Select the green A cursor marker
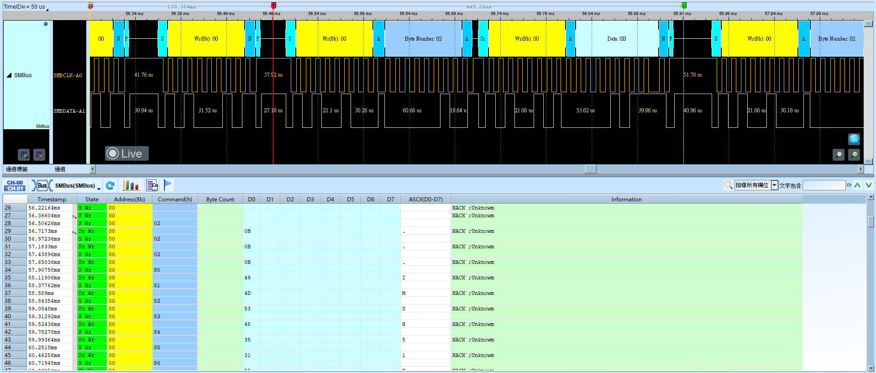 pos(684,5)
